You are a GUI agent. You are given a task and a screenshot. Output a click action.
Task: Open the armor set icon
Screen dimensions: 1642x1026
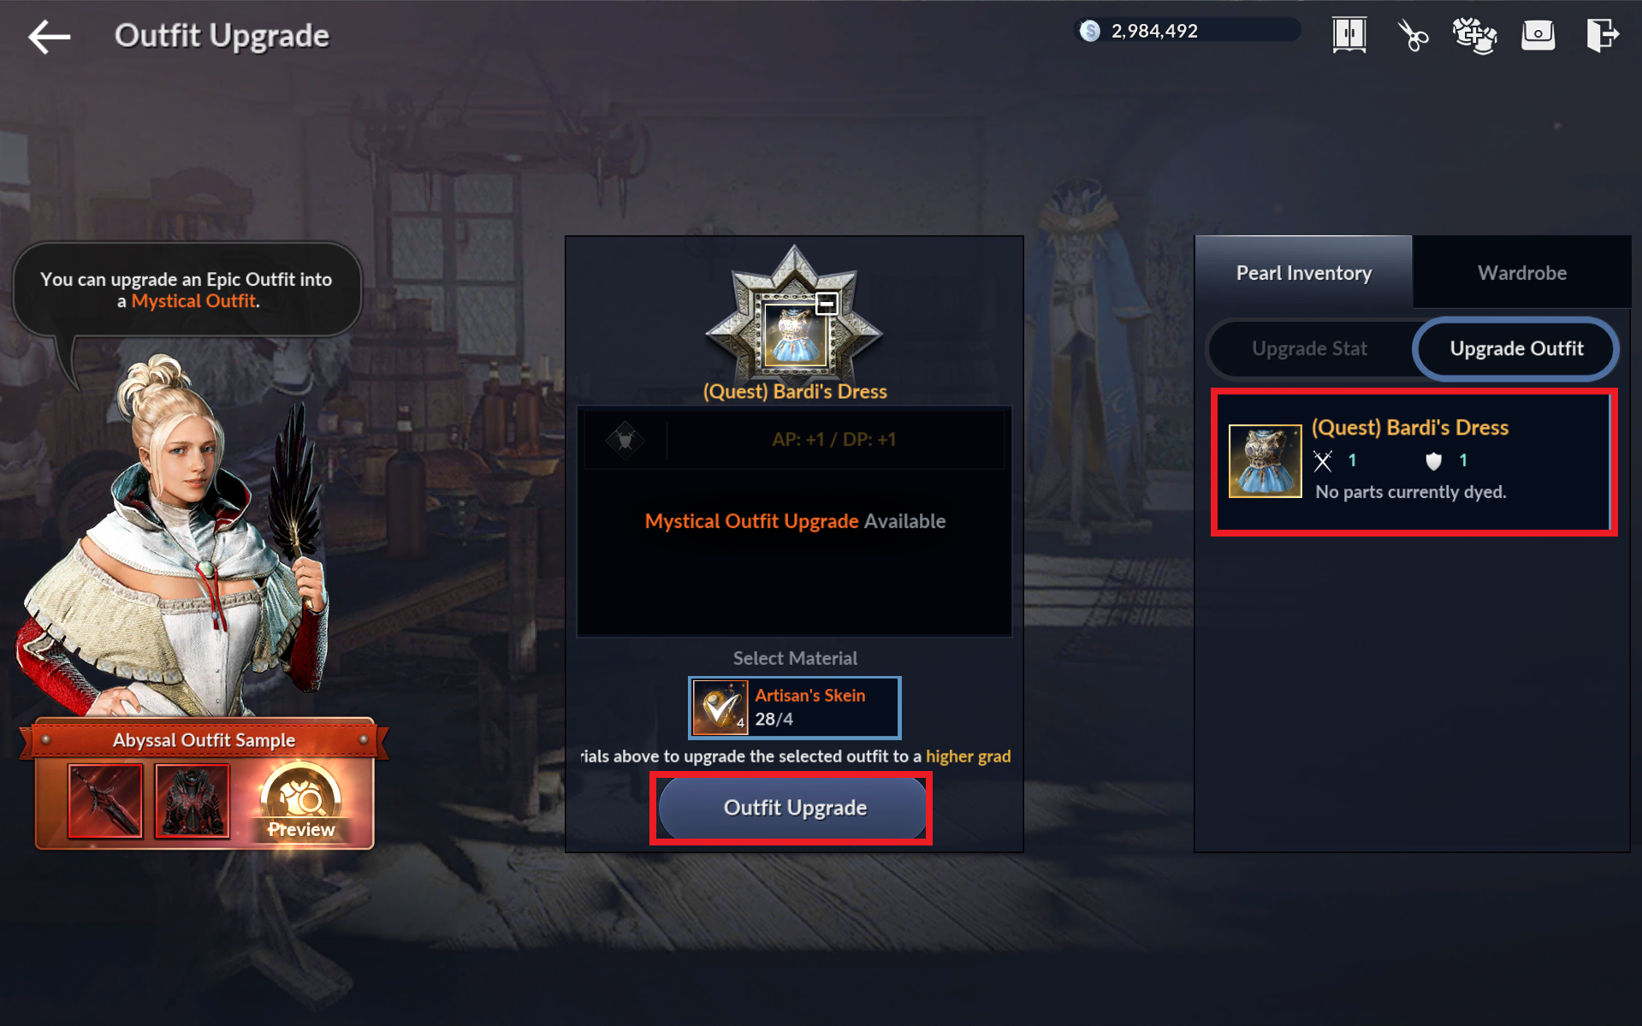click(1475, 35)
